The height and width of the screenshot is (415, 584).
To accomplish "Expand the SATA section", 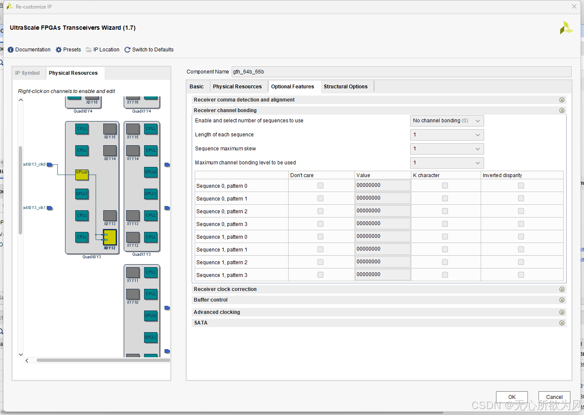I will click(x=562, y=323).
